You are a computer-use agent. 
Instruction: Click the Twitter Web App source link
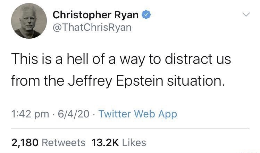138,114
